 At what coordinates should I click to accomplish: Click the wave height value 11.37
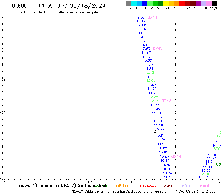click(211, 158)
